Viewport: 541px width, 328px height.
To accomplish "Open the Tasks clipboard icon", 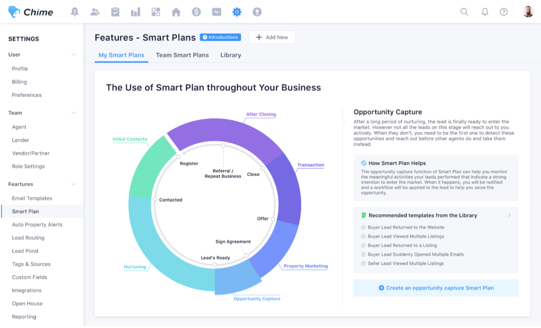I will [115, 12].
